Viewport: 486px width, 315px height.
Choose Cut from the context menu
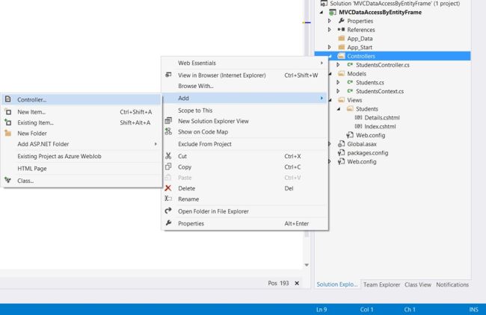click(244, 156)
